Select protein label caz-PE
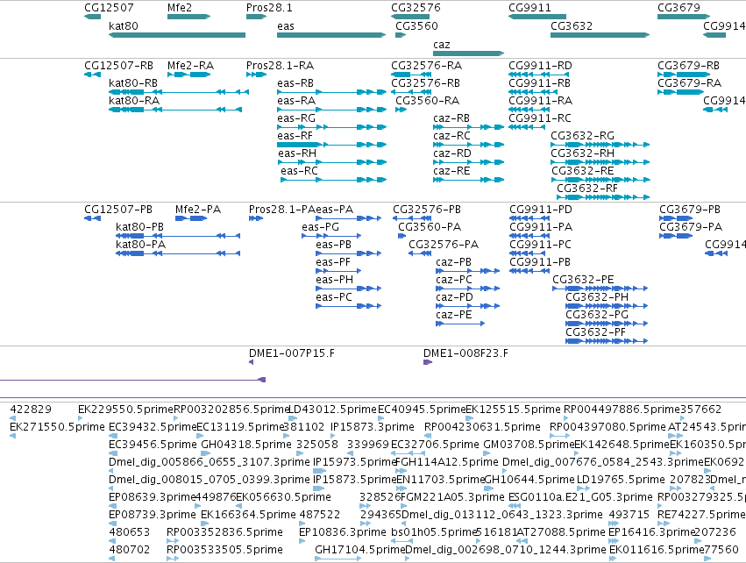 click(454, 315)
